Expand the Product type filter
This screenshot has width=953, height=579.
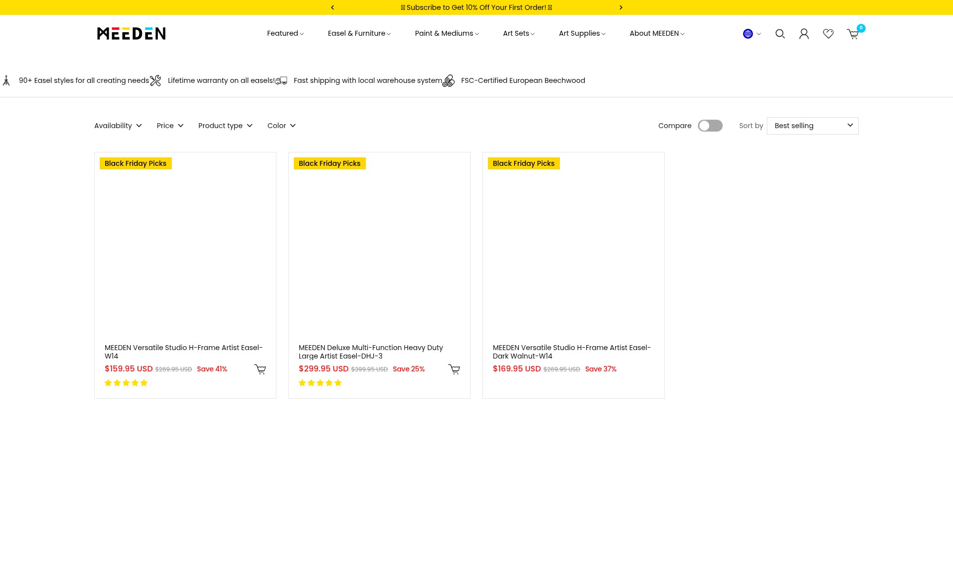[x=225, y=126]
